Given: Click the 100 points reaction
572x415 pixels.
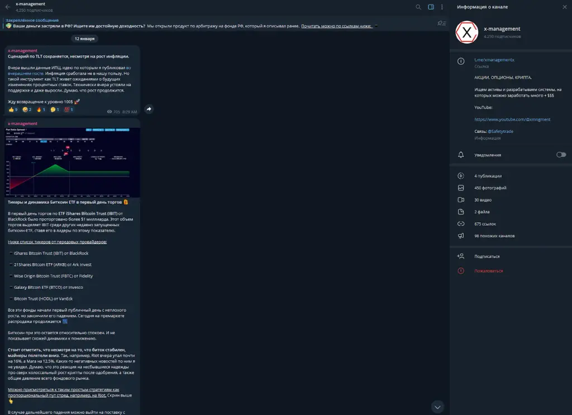Looking at the screenshot, I should pyautogui.click(x=68, y=109).
